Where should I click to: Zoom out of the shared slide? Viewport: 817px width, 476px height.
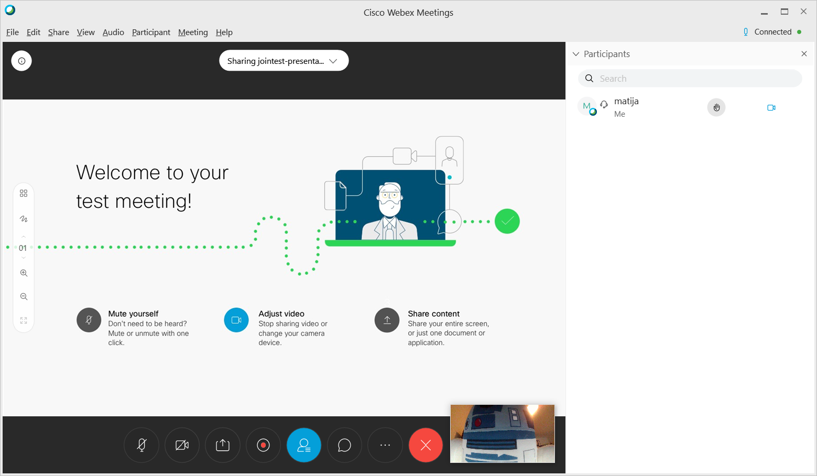point(24,296)
